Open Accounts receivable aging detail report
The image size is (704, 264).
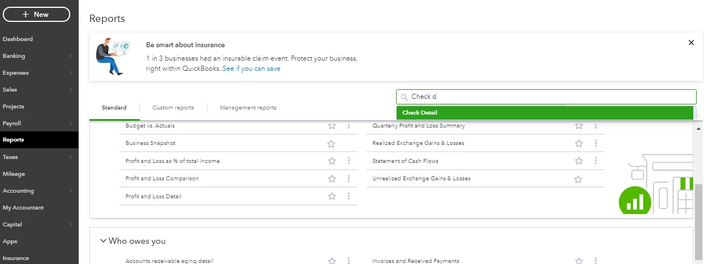click(x=169, y=261)
